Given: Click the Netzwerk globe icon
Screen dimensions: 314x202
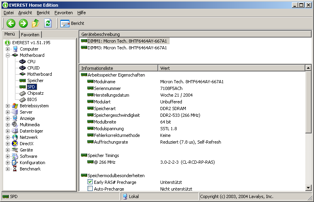Looking at the screenshot, I should pyautogui.click(x=15, y=137).
